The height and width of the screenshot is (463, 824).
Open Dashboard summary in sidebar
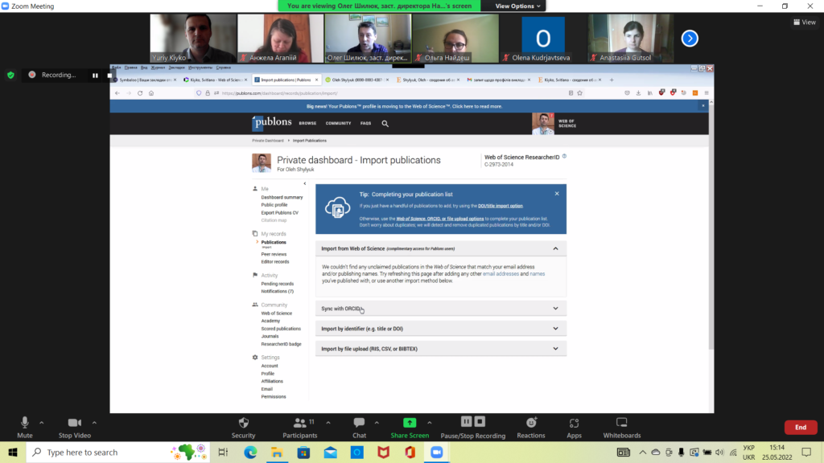282,198
